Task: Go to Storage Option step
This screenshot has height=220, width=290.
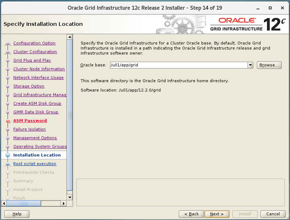Action: click(x=29, y=86)
